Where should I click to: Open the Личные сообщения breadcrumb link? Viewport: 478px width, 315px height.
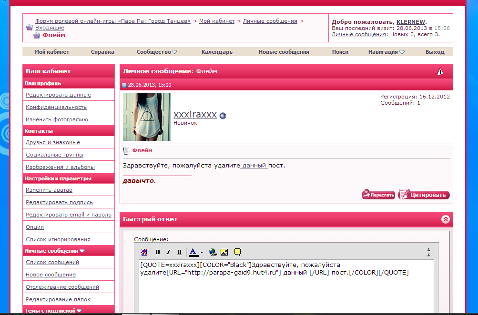(x=270, y=21)
